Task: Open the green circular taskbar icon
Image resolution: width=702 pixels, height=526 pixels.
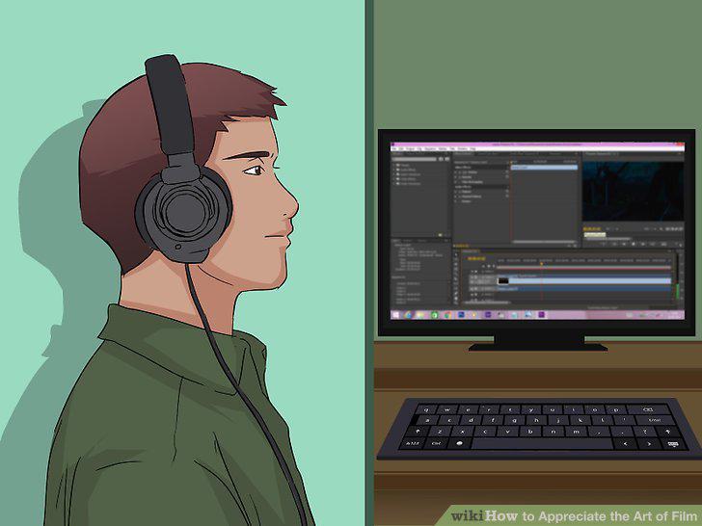Action: (x=434, y=315)
